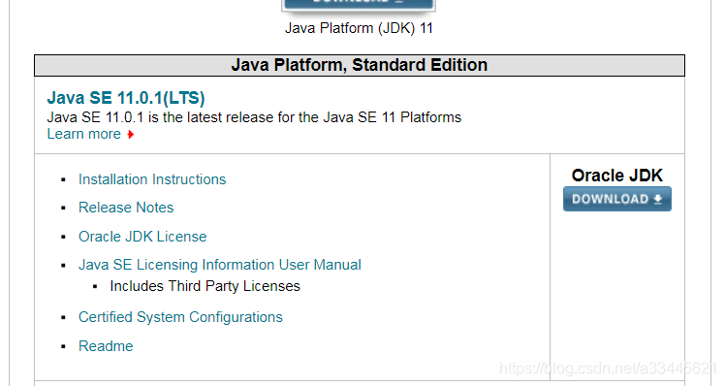Click the 'Java Platform, Standard Edition' header
The width and height of the screenshot is (725, 386).
click(360, 65)
